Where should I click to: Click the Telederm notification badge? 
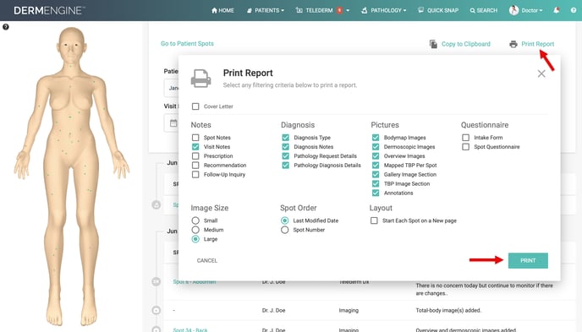(339, 10)
